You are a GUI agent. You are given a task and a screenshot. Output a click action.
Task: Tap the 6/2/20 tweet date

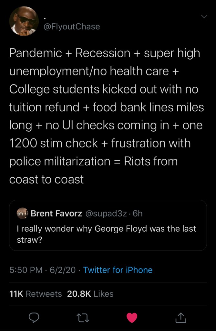[x=63, y=270]
